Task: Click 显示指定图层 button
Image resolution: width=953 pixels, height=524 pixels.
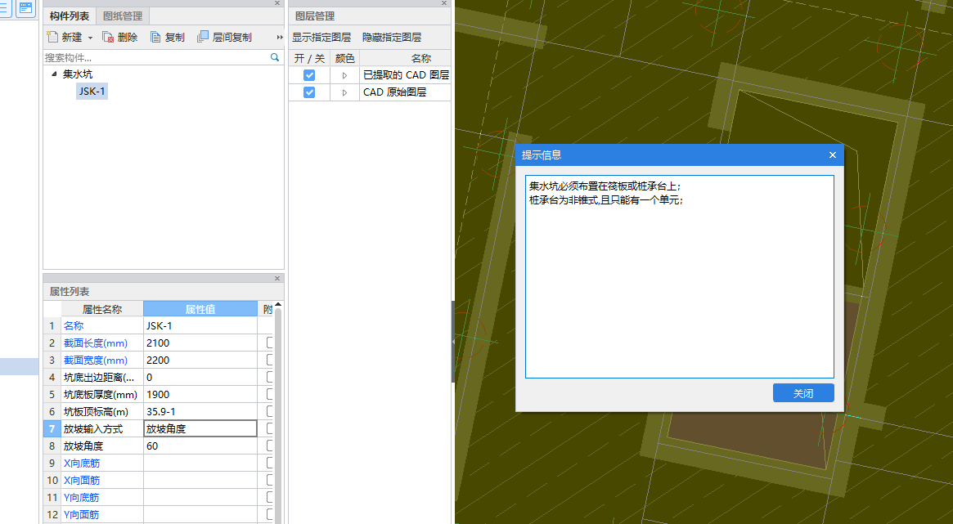Action: click(321, 37)
